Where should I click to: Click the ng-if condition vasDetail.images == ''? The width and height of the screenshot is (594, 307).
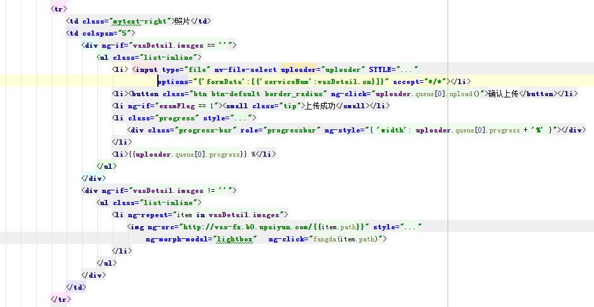pyautogui.click(x=180, y=45)
